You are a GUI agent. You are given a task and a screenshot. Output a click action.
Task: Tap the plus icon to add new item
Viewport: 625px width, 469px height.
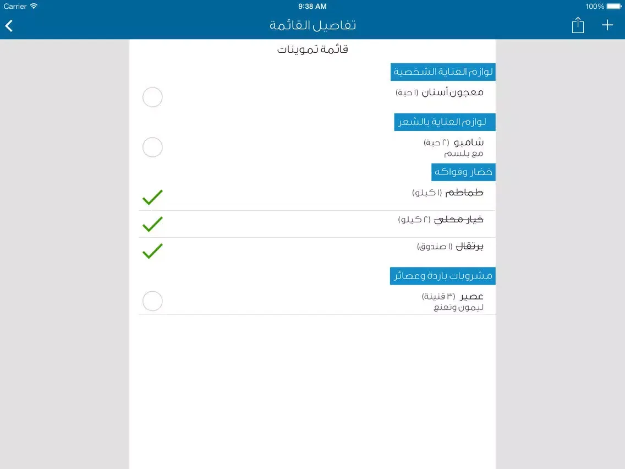[607, 25]
